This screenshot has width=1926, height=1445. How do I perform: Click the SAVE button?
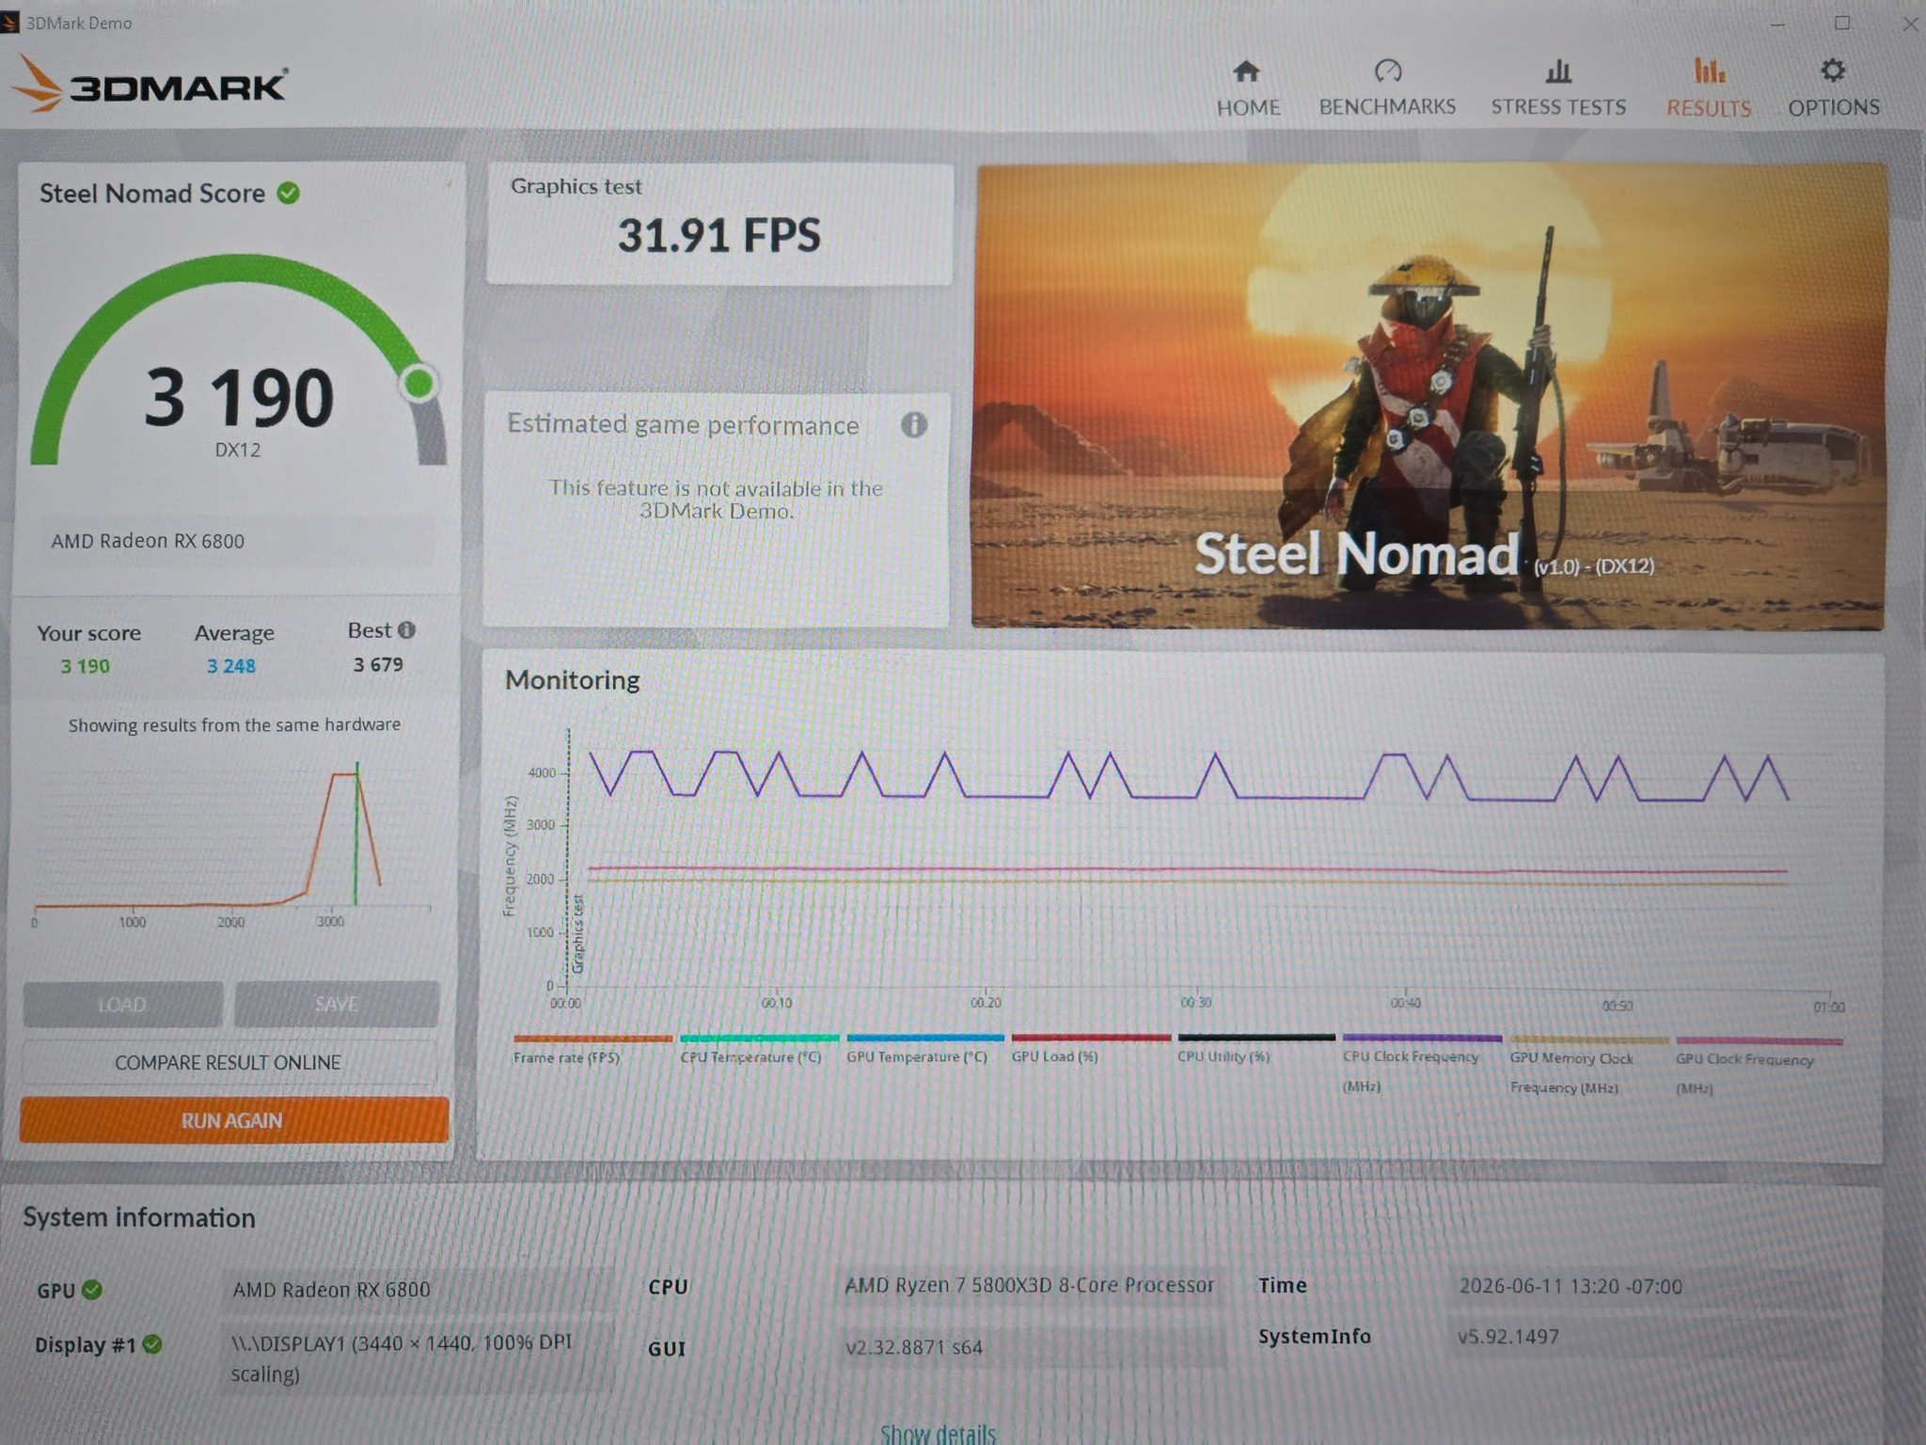click(x=336, y=1004)
